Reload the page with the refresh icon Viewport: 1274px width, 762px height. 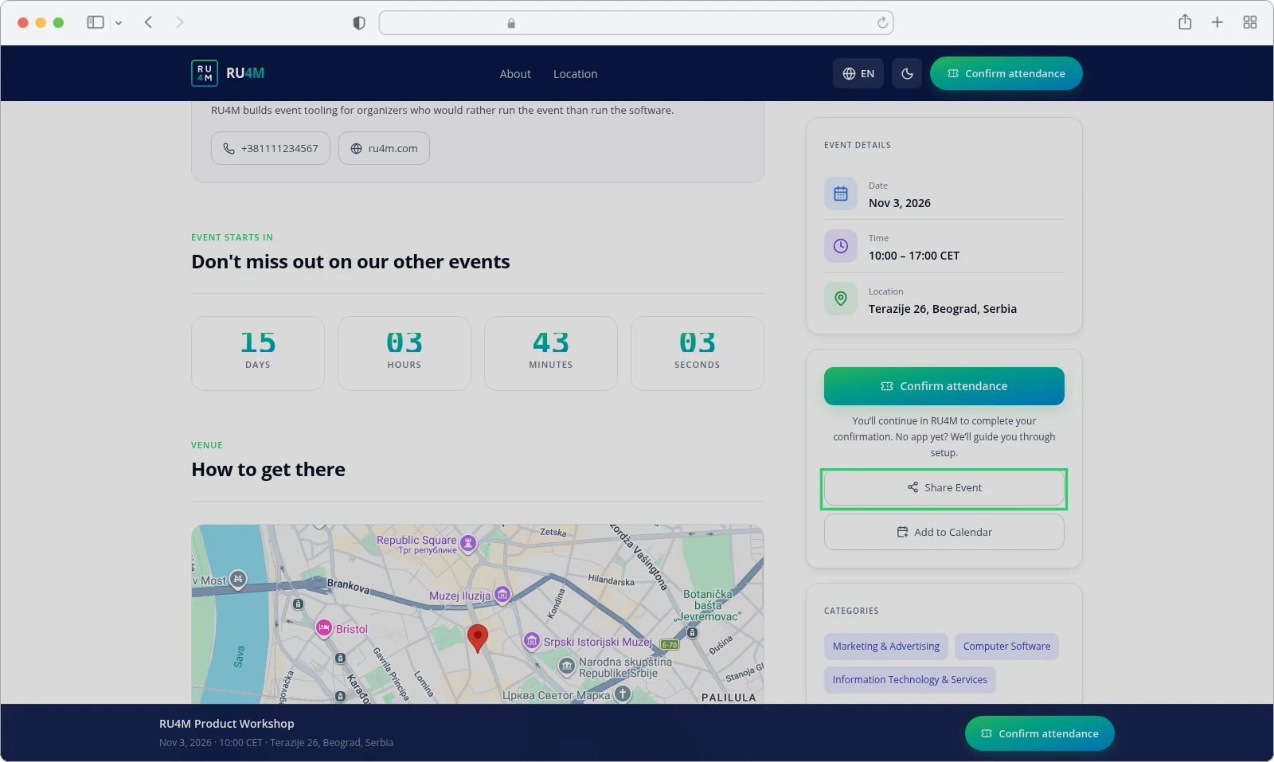tap(882, 23)
